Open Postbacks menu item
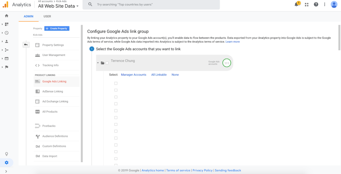This screenshot has height=174, width=341. [57, 126]
